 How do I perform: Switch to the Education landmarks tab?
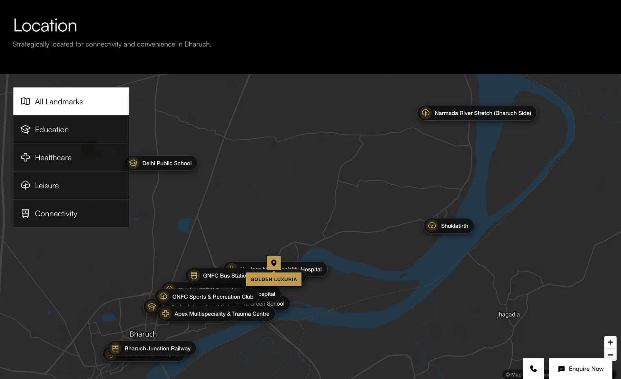[71, 130]
